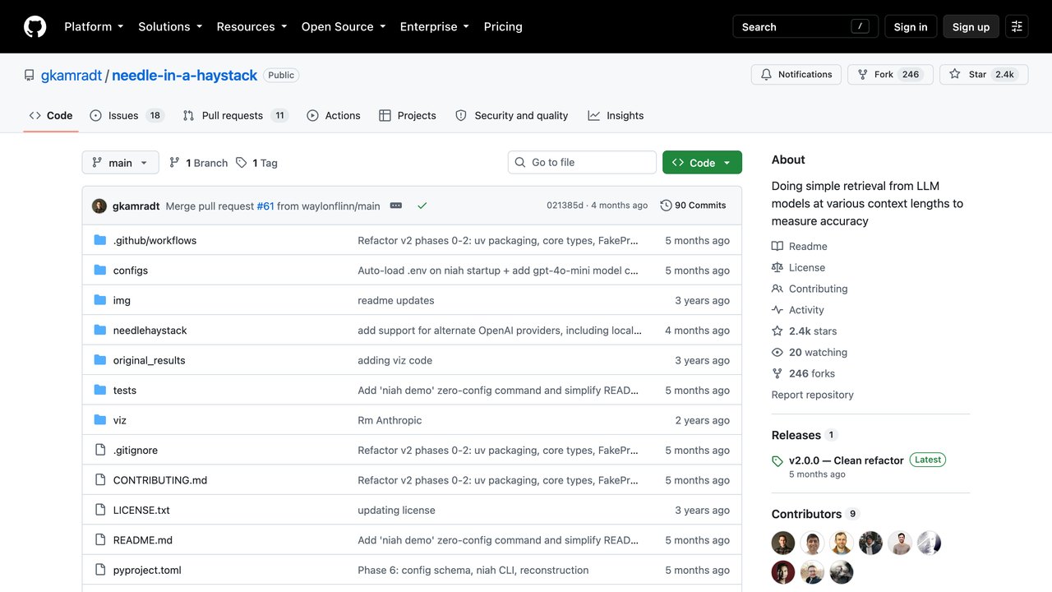Click the Sign in button
Viewport: 1052px width, 592px height.
[x=911, y=26]
